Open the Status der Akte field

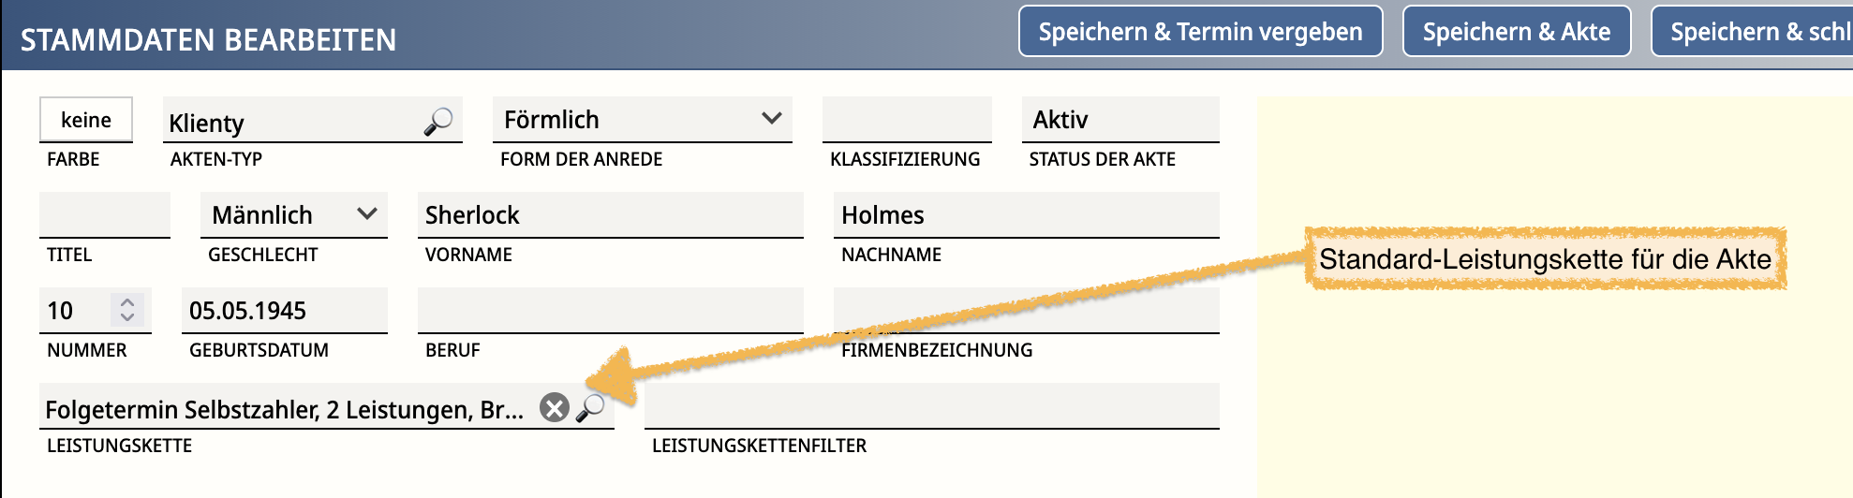pos(1119,120)
